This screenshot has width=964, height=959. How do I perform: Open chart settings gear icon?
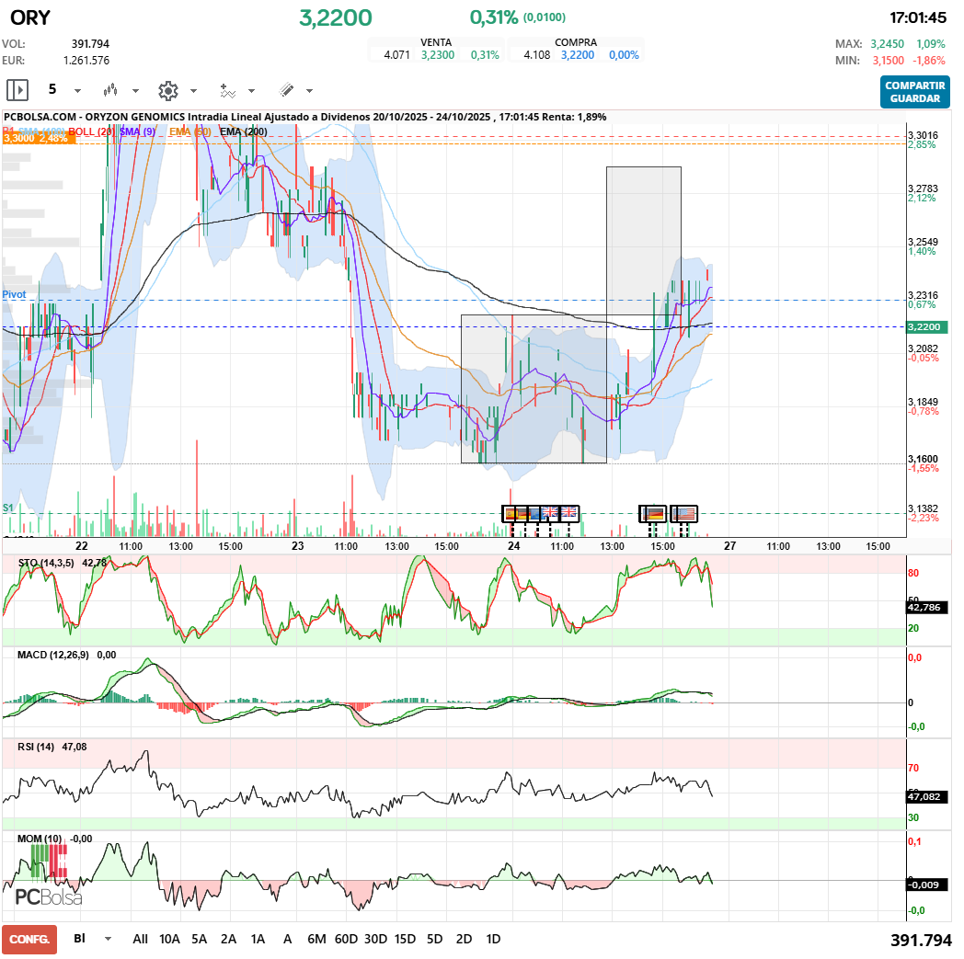(x=167, y=90)
